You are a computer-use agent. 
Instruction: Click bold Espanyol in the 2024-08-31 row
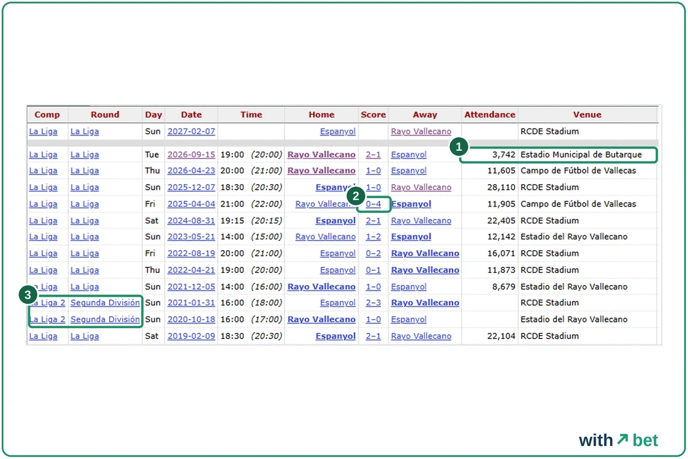[335, 220]
